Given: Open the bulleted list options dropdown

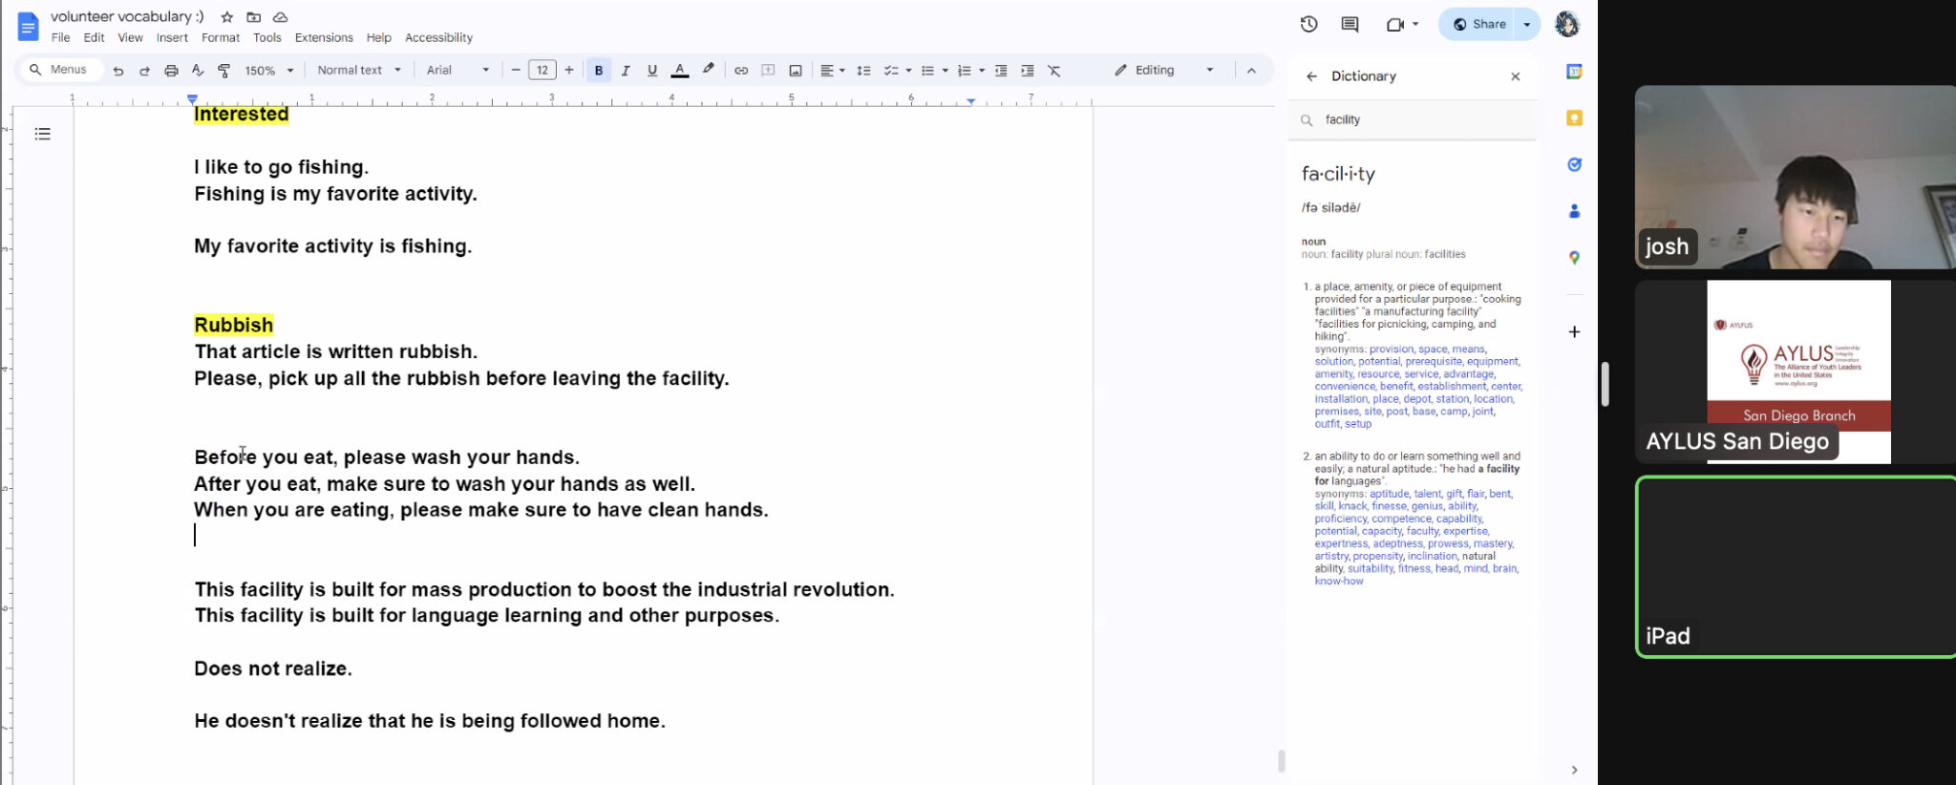Looking at the screenshot, I should point(934,71).
